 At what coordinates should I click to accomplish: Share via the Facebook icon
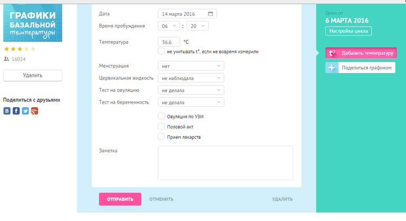[16, 110]
